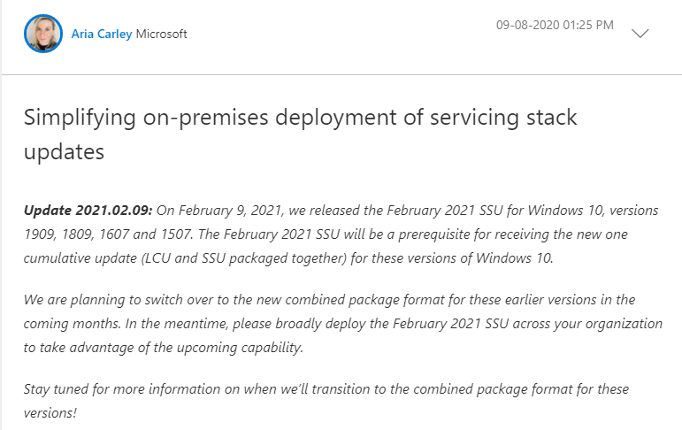Screen dimensions: 682x430
Task: Click the 09-08-2020 01:25 PM timestamp
Action: tap(555, 25)
